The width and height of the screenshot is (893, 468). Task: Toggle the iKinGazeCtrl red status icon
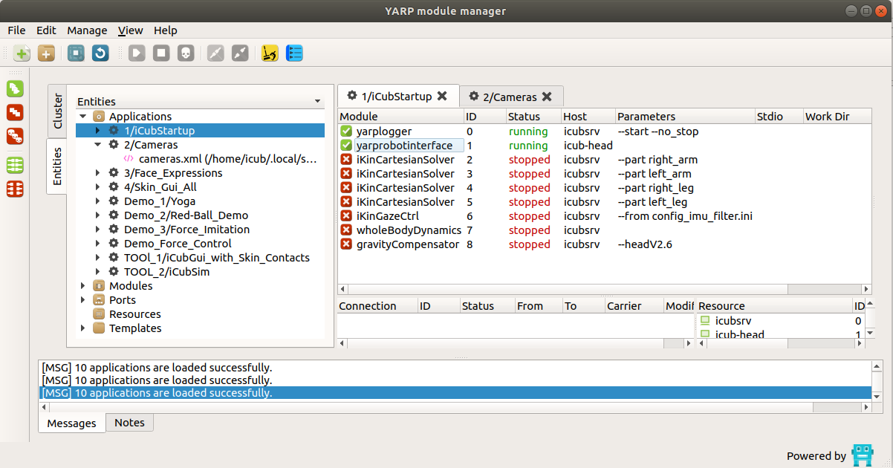(346, 216)
